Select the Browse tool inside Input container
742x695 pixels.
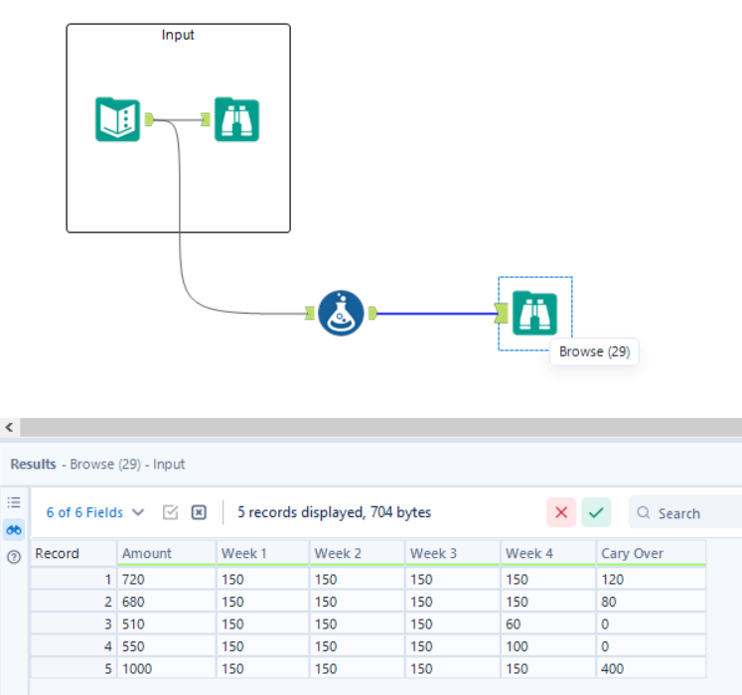click(236, 119)
